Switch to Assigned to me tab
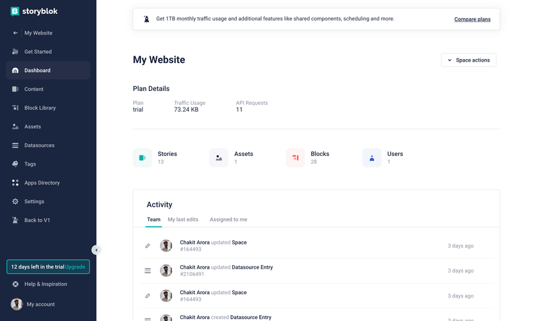 (228, 219)
